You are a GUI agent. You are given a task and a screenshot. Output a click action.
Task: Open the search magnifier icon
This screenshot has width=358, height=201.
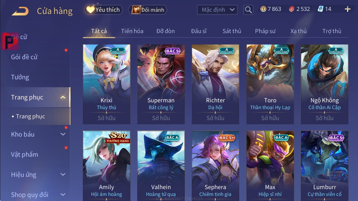(248, 10)
